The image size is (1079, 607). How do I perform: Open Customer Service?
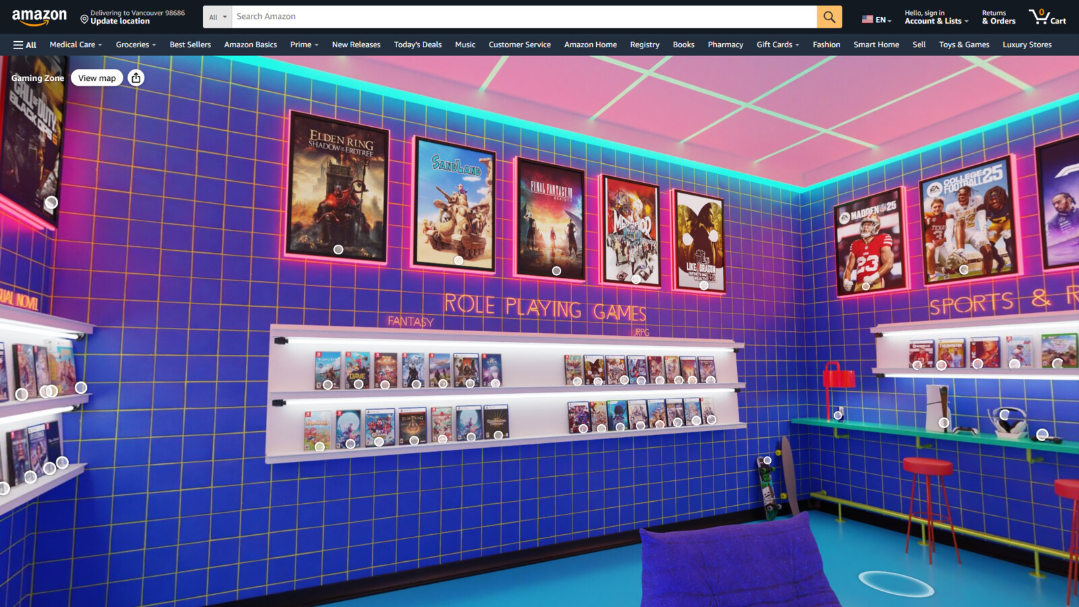coord(519,45)
